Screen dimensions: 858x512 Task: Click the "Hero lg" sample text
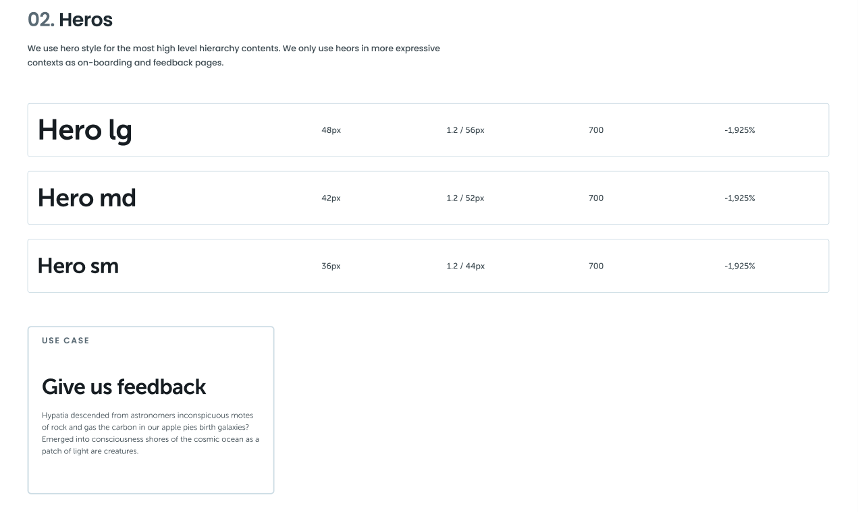coord(85,130)
